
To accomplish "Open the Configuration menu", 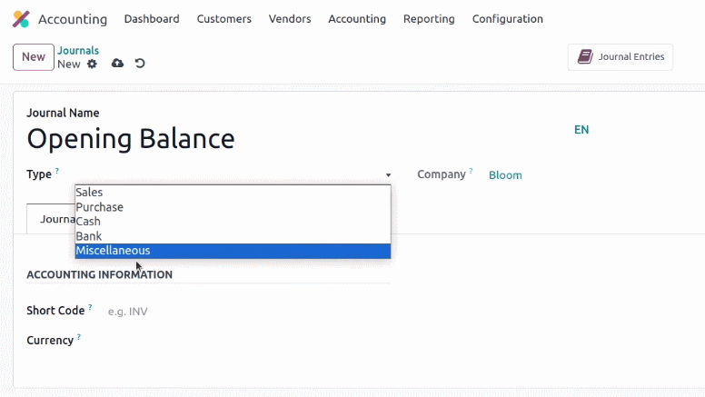I will click(x=508, y=19).
